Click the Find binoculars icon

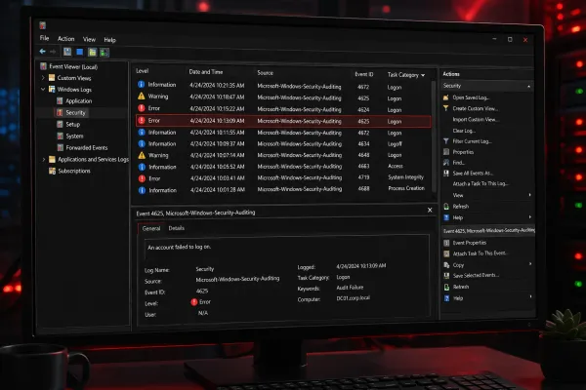point(446,163)
